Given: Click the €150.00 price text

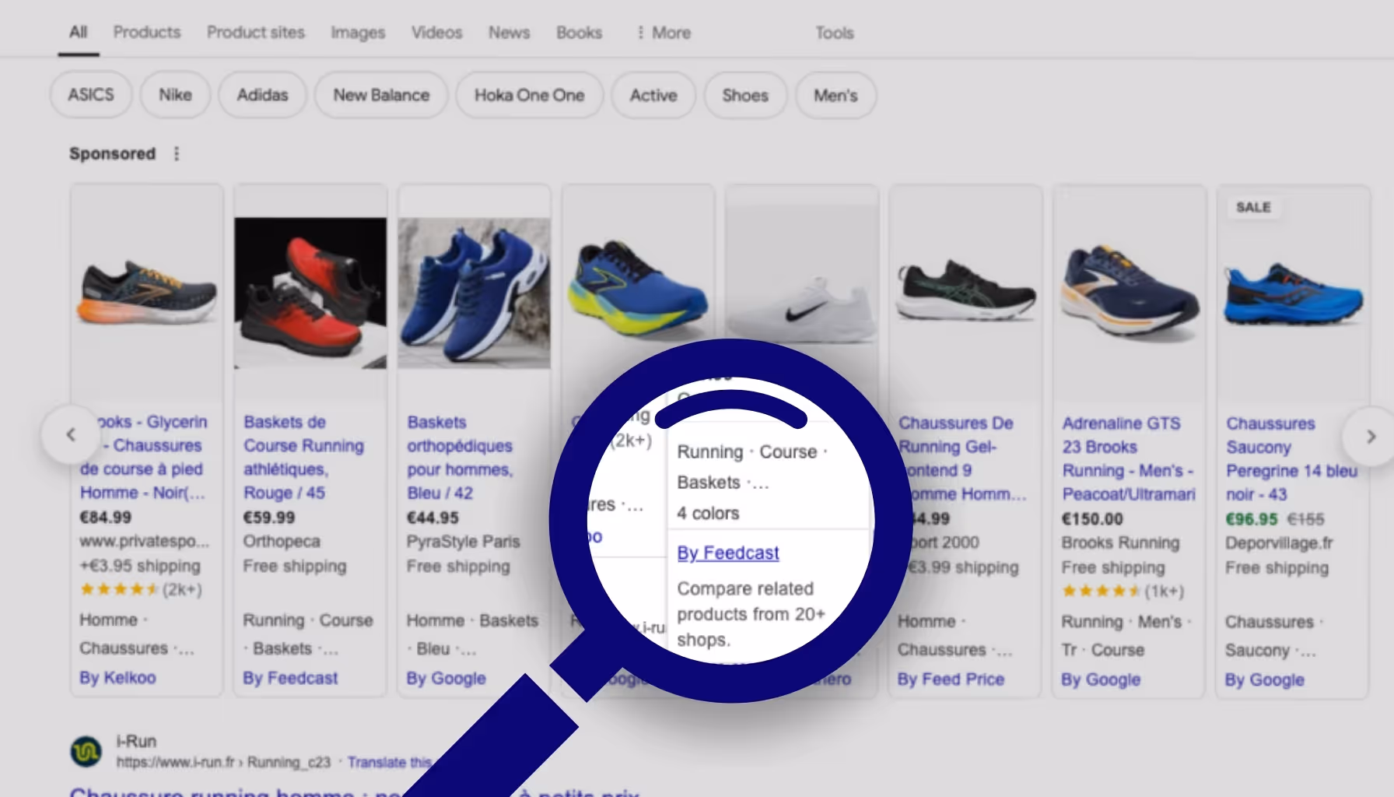Looking at the screenshot, I should 1092,519.
